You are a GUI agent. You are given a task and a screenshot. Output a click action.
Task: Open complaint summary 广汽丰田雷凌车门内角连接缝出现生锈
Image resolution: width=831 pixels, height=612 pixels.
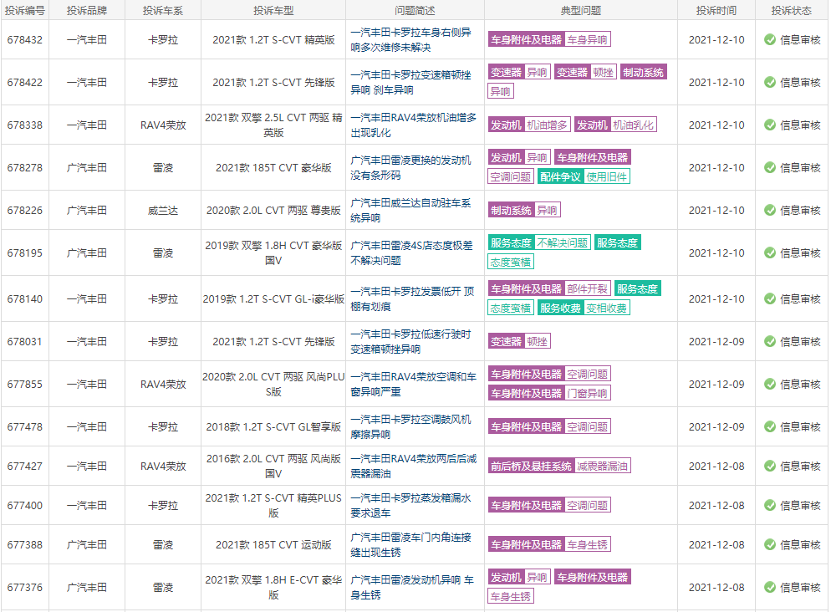click(x=410, y=545)
